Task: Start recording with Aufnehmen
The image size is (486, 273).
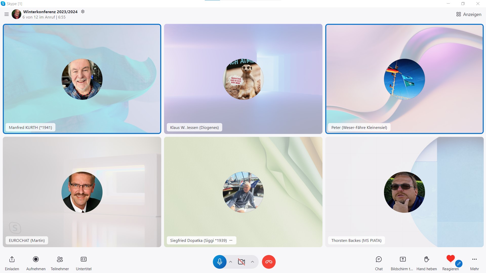Action: 36,259
